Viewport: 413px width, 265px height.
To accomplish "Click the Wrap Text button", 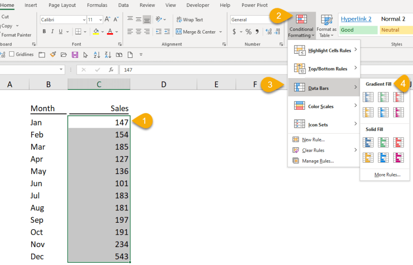I will click(x=190, y=20).
